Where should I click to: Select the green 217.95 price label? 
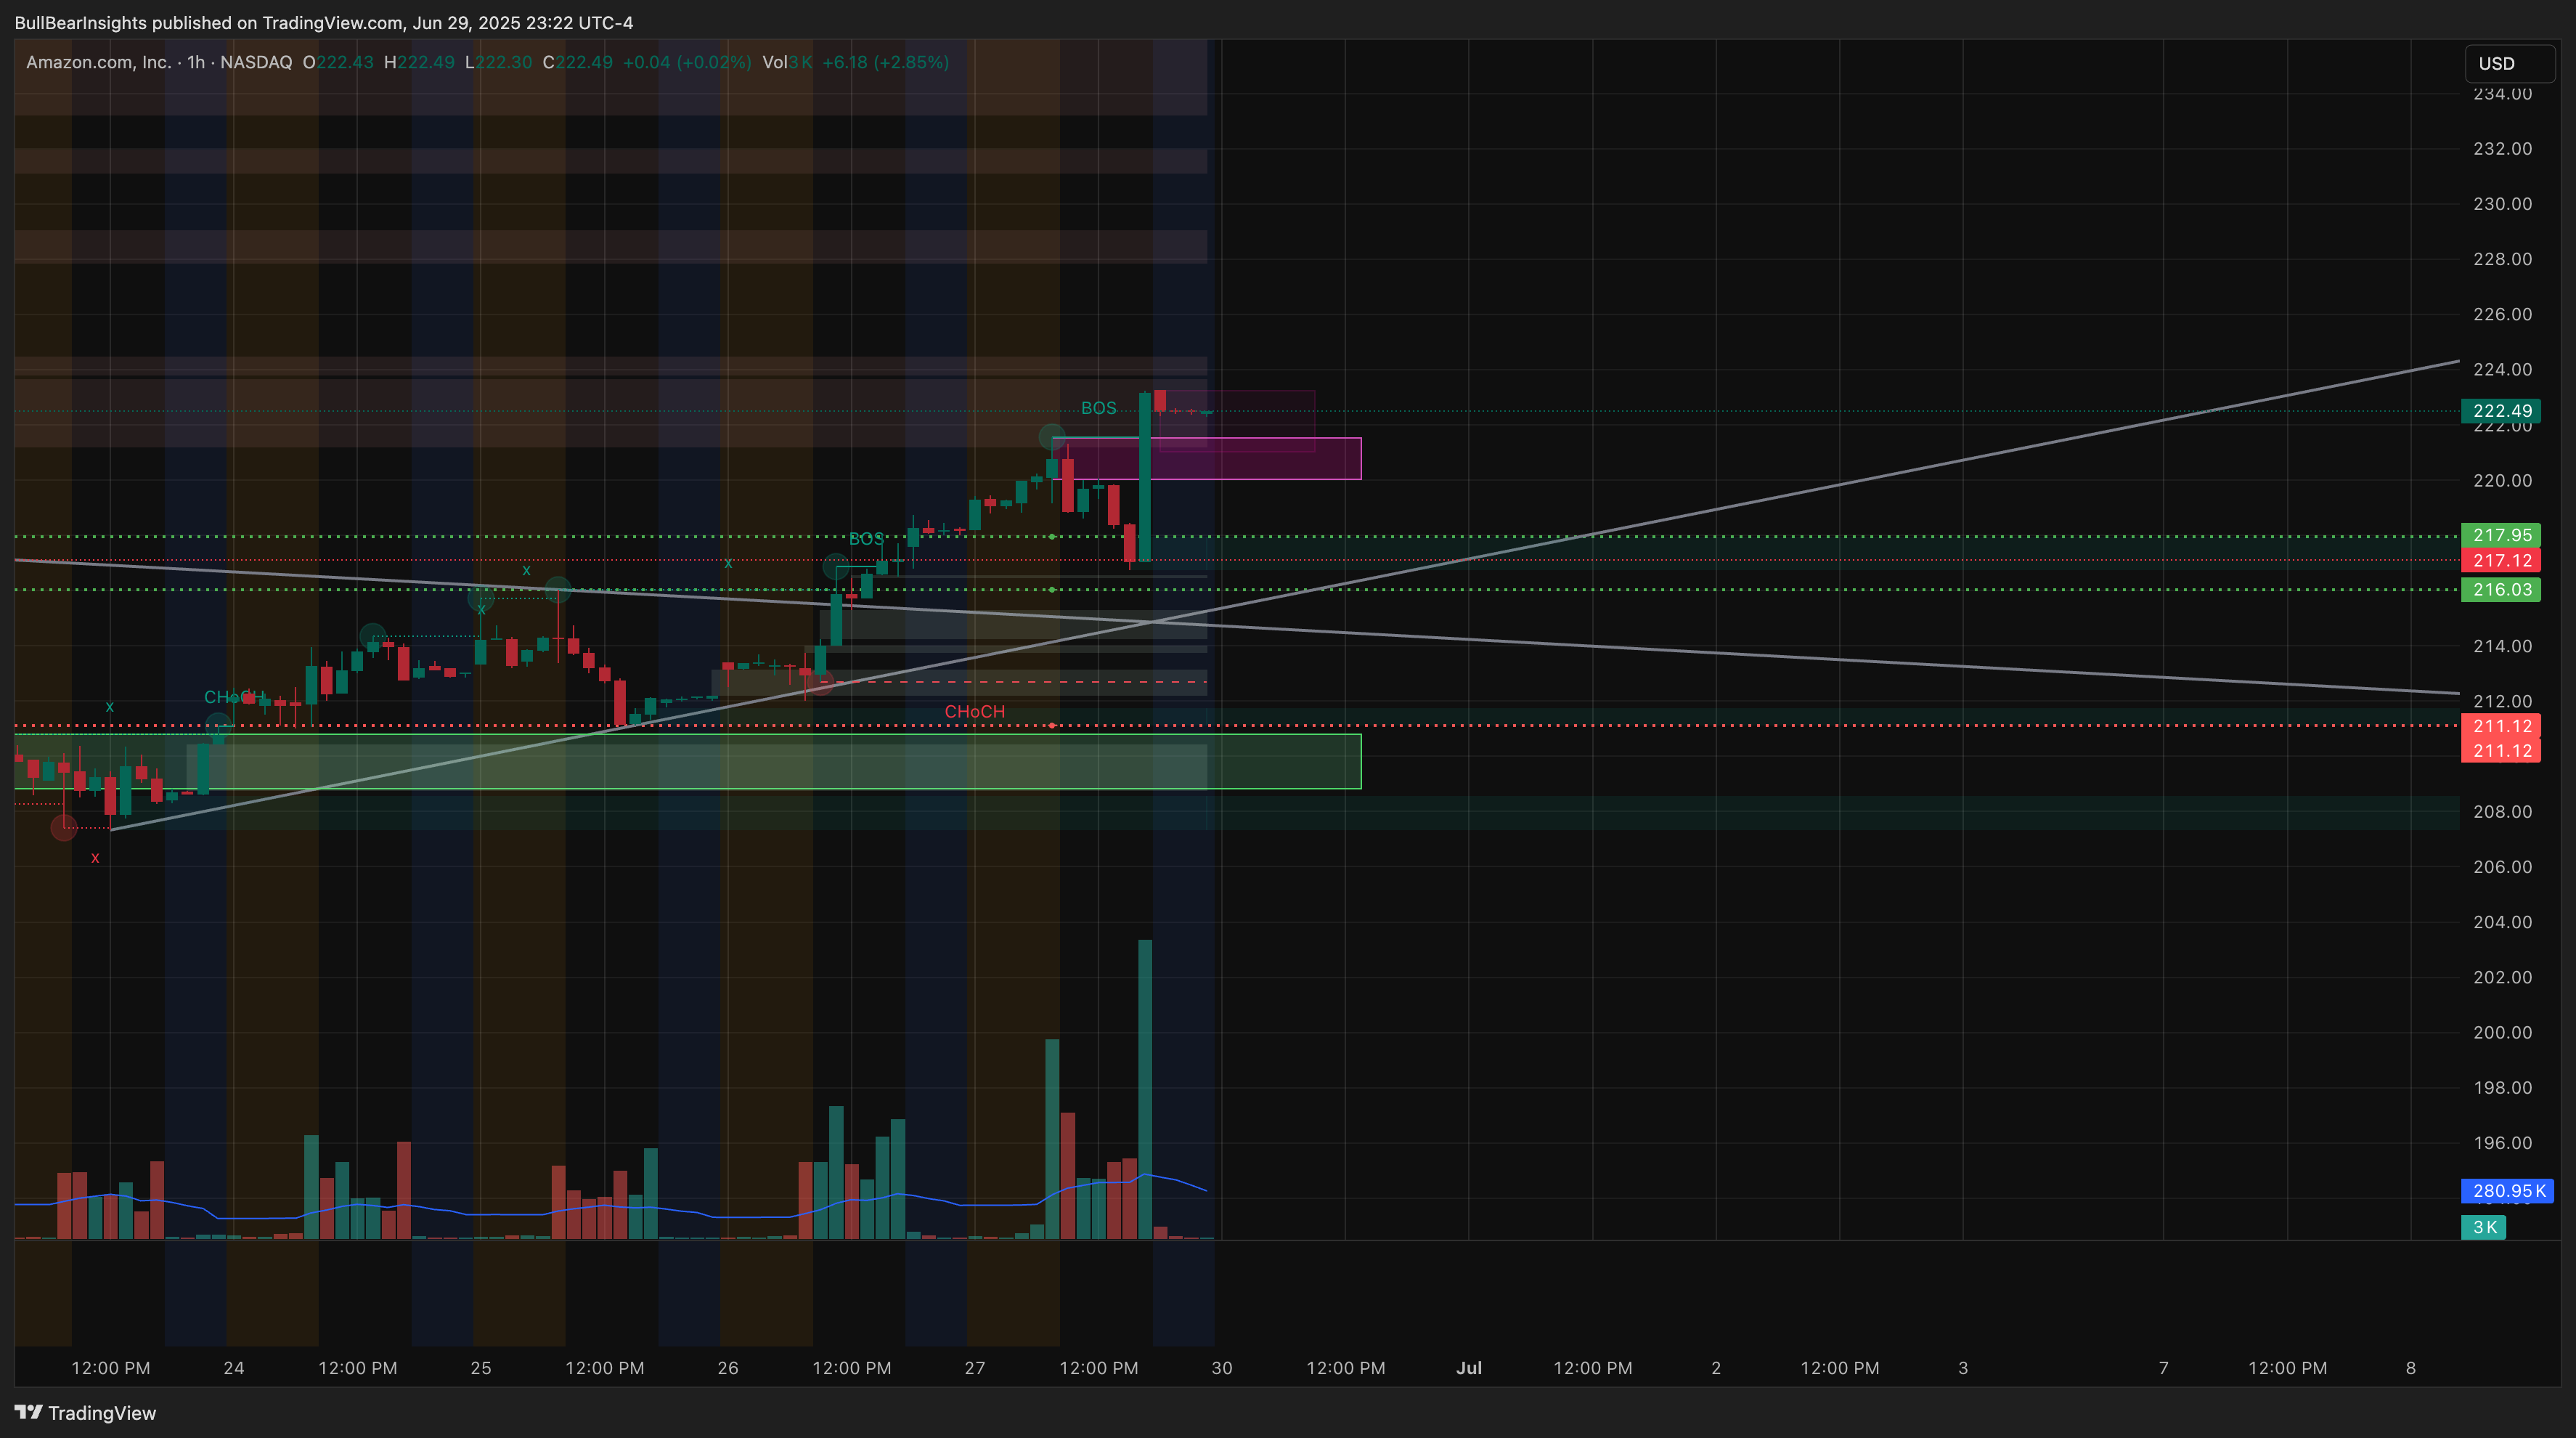pyautogui.click(x=2500, y=535)
